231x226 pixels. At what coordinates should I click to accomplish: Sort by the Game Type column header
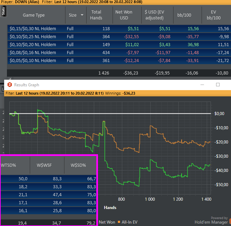click(34, 15)
